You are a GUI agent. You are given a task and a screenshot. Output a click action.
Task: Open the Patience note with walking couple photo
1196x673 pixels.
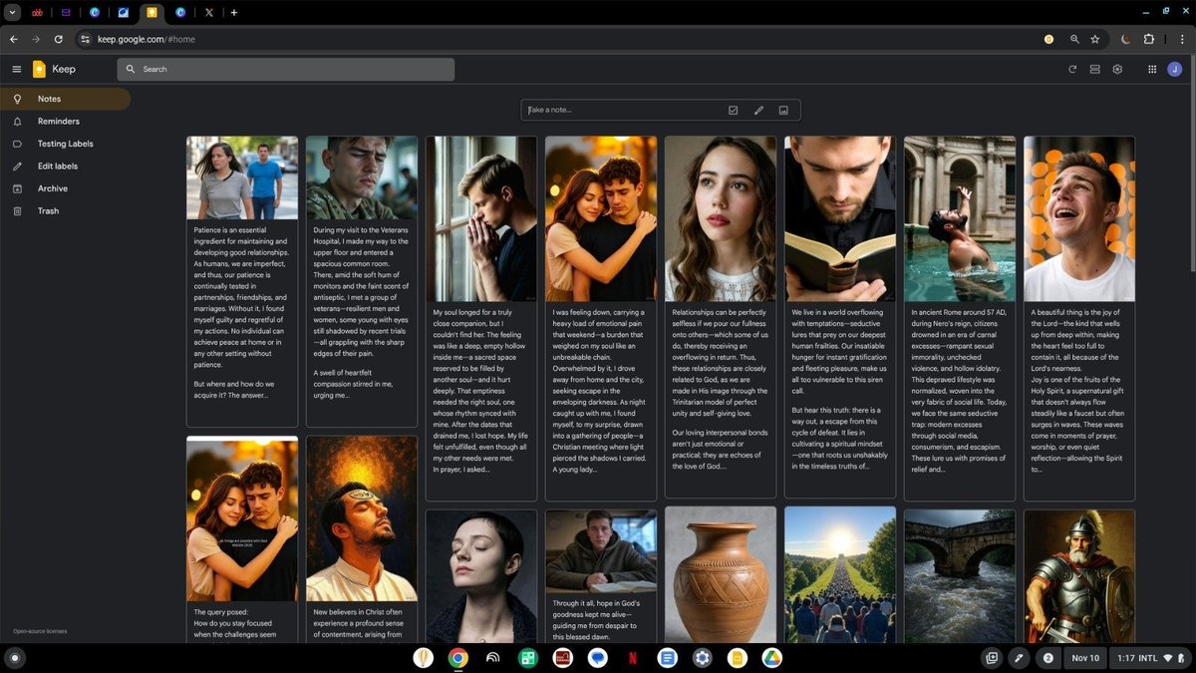tap(242, 281)
